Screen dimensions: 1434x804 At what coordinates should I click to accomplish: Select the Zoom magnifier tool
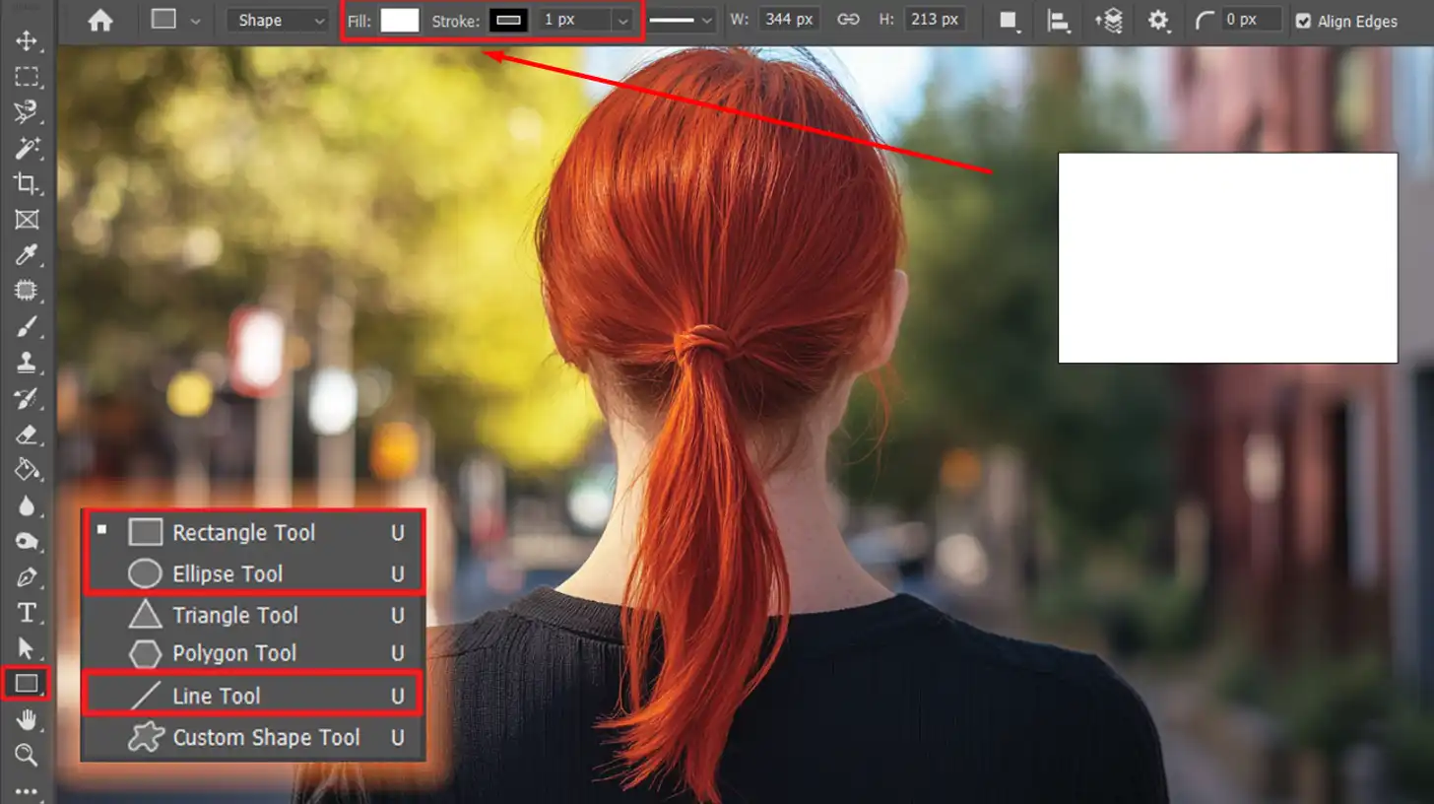click(x=27, y=756)
